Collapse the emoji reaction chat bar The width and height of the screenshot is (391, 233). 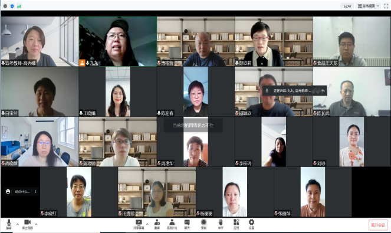[x=35, y=192]
